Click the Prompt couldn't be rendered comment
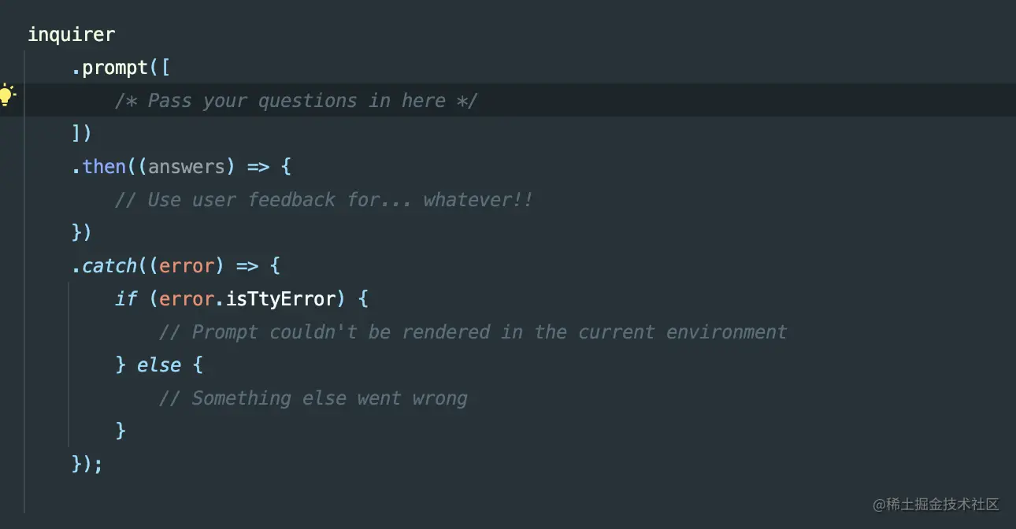This screenshot has width=1016, height=529. [473, 332]
